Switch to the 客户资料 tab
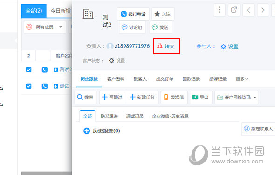The width and height of the screenshot is (275, 175). click(x=116, y=79)
